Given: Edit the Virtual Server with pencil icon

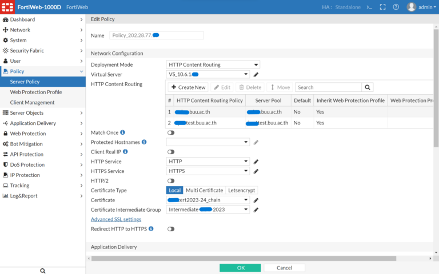Looking at the screenshot, I should pos(256,74).
